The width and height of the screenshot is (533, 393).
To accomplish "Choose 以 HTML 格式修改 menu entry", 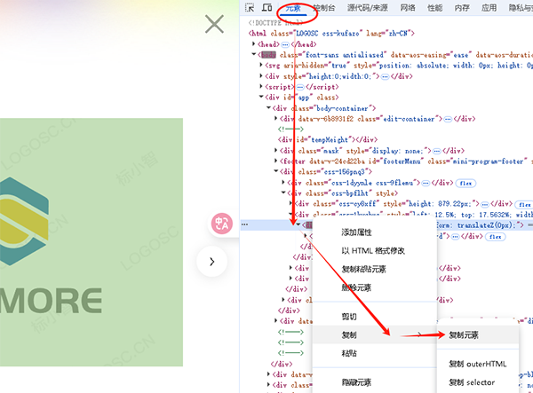I will pos(374,251).
